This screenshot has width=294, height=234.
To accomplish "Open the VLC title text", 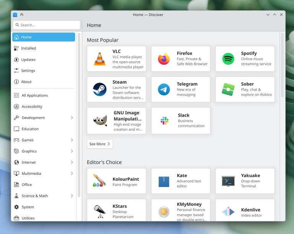I will pos(117,51).
